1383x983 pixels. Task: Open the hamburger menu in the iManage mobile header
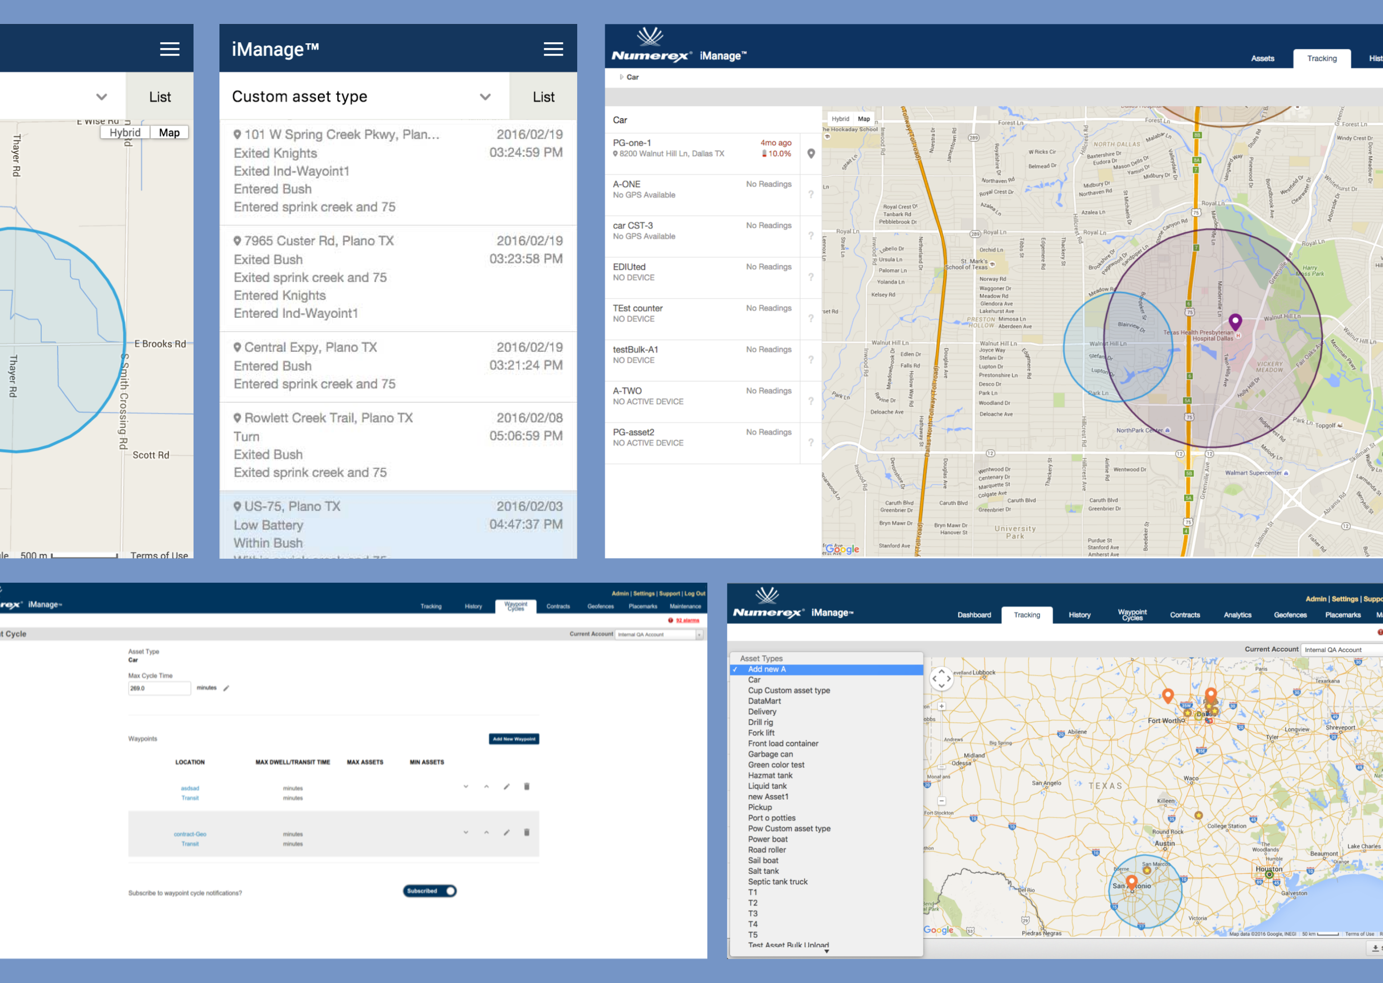[553, 49]
